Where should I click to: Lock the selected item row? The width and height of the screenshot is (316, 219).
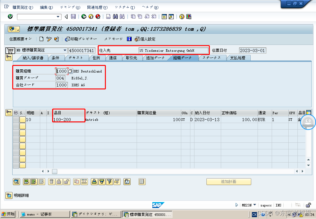[x=59, y=181]
